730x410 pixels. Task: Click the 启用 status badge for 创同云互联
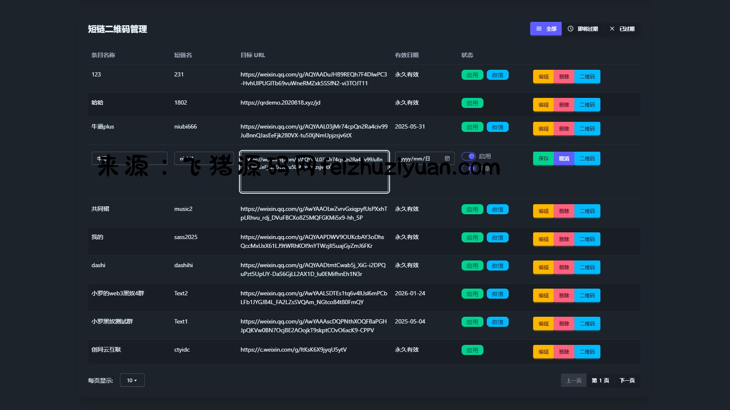point(472,350)
